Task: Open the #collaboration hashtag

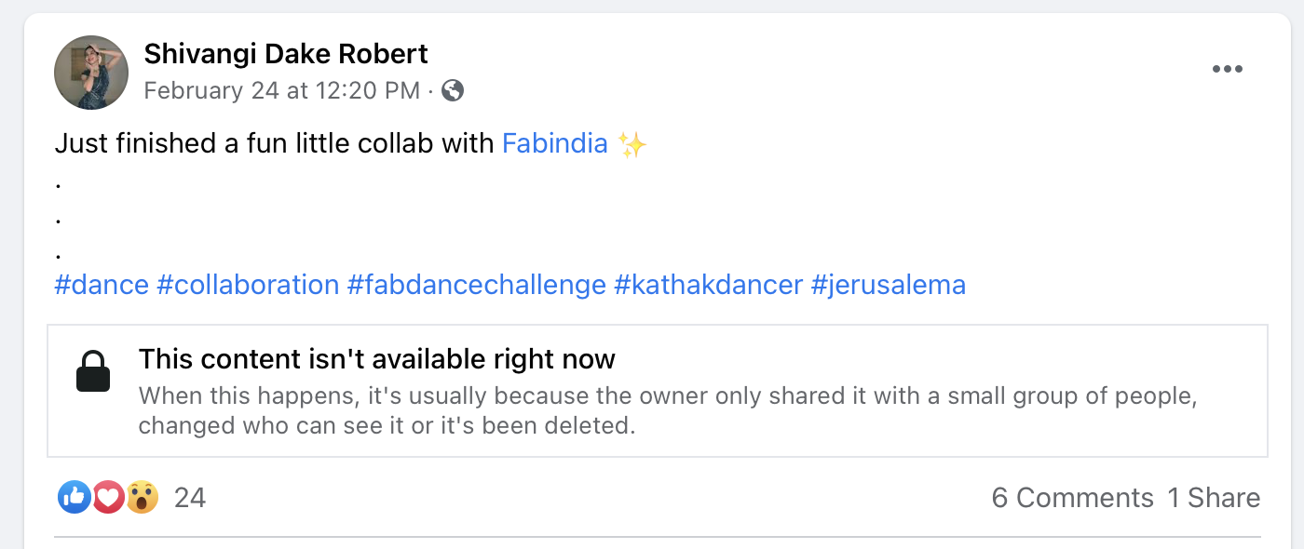Action: [248, 285]
